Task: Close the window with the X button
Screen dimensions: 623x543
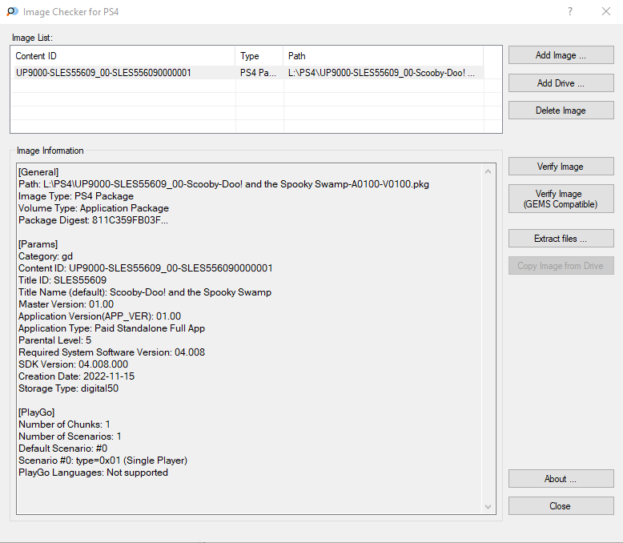Action: coord(606,11)
